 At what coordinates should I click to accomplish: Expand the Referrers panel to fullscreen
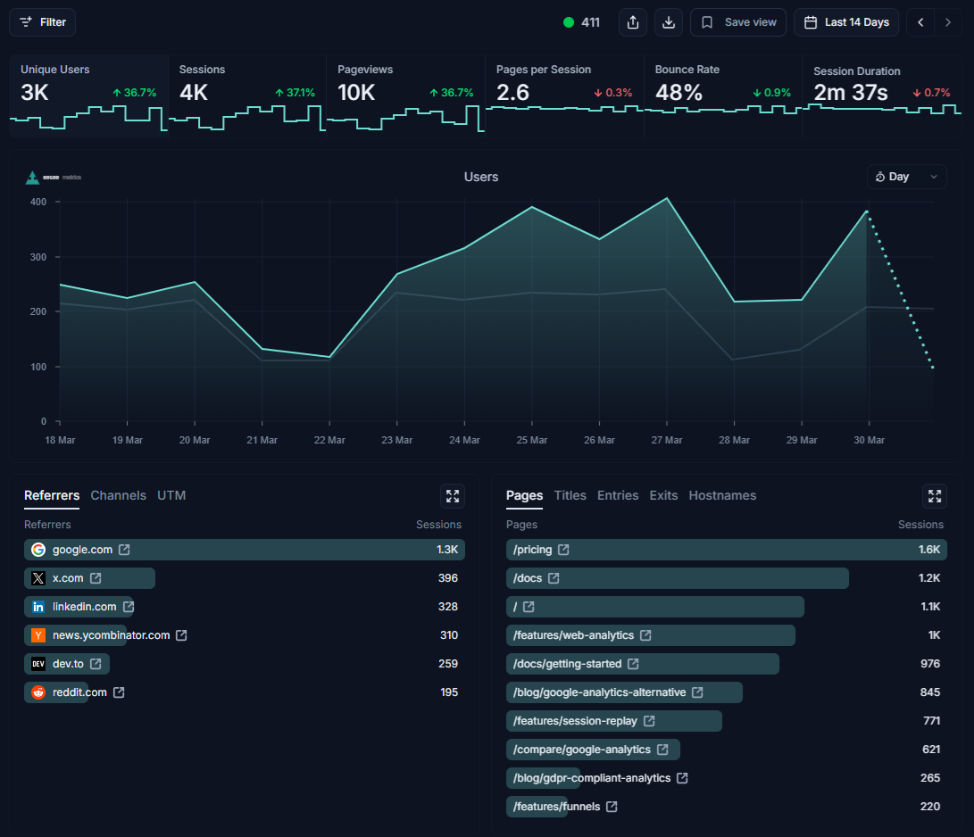453,496
